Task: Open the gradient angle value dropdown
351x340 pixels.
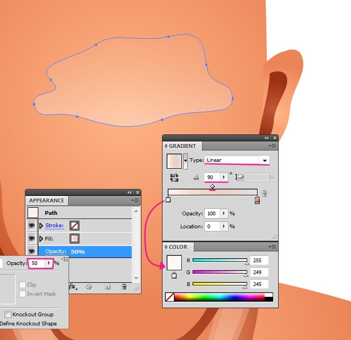Action: coord(224,177)
